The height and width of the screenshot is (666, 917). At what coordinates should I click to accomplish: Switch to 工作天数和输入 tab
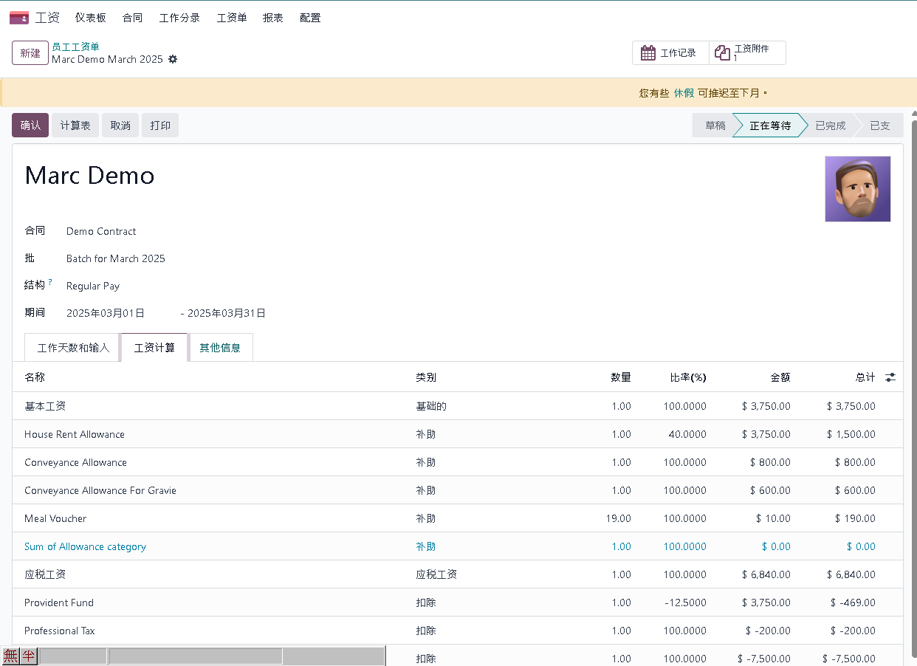[x=73, y=348]
